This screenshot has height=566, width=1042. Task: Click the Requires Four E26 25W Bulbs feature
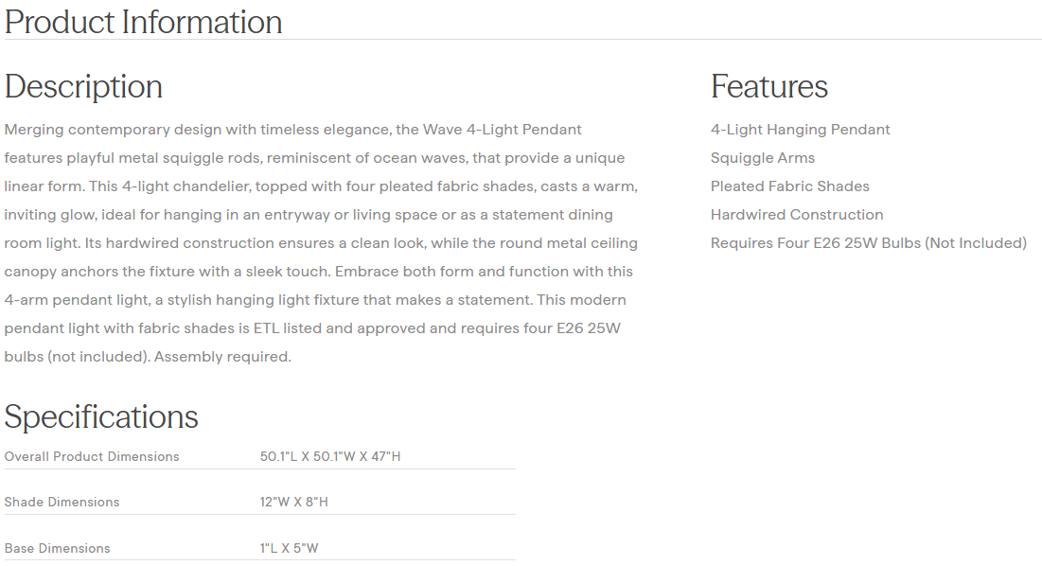(x=868, y=243)
